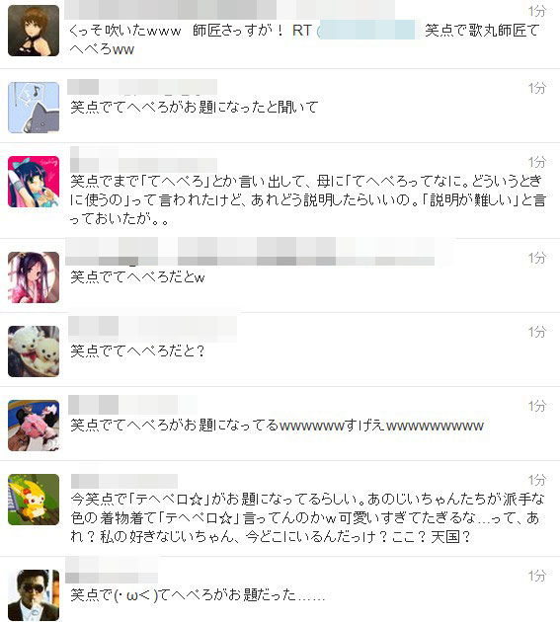Open timestamp 1分 on the top tweet
Viewport: 560px width, 622px height.
point(536,11)
